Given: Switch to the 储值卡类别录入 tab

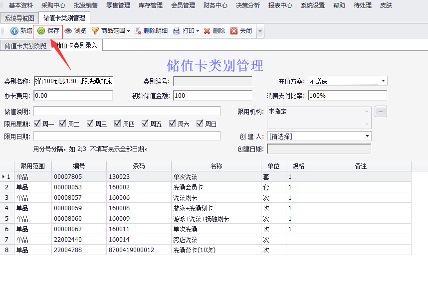Looking at the screenshot, I should pos(77,45).
